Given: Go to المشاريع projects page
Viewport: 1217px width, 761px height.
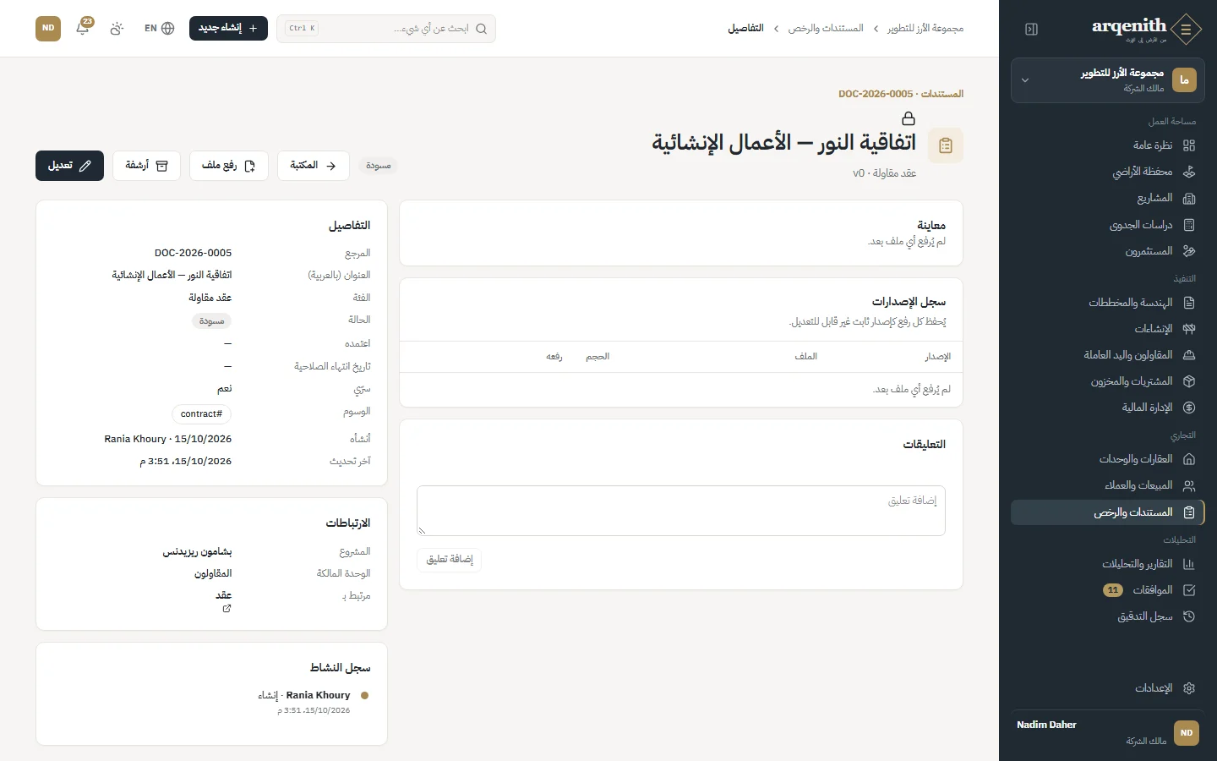Looking at the screenshot, I should coord(1108,198).
